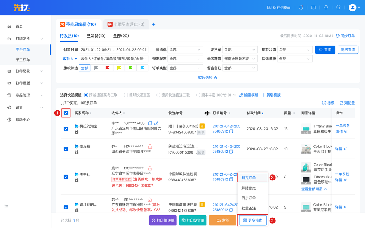
Task: Click edit pencil icon beside recipient 宇**
Action: click(156, 123)
